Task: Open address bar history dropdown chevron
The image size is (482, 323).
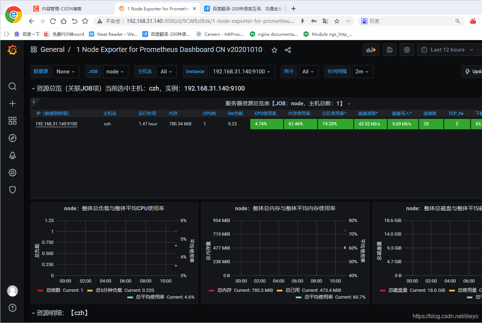Action: coord(348,21)
